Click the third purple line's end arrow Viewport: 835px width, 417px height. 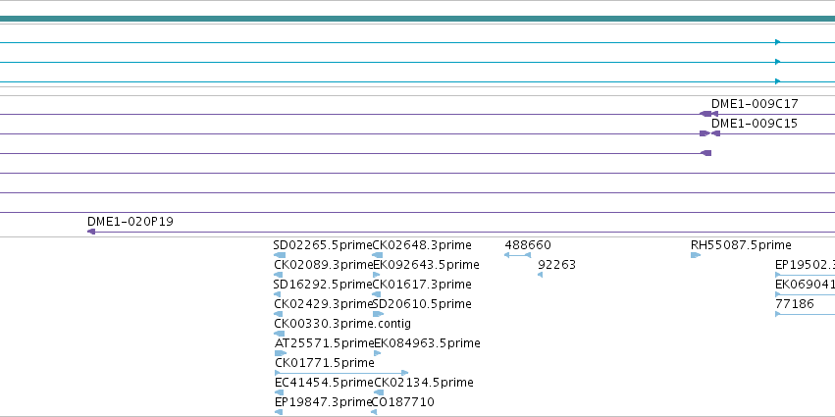[705, 153]
